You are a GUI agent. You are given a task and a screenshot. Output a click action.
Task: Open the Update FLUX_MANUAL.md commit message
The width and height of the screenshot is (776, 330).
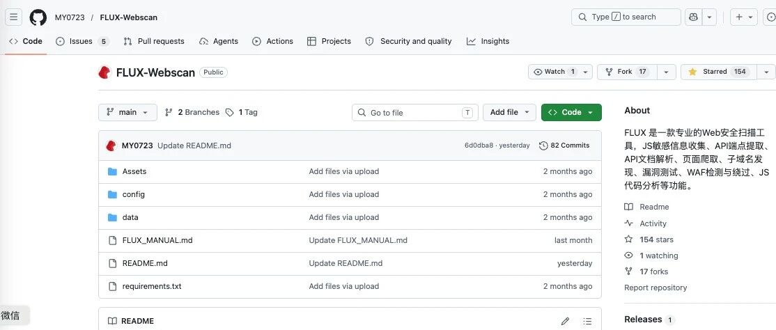tap(358, 240)
